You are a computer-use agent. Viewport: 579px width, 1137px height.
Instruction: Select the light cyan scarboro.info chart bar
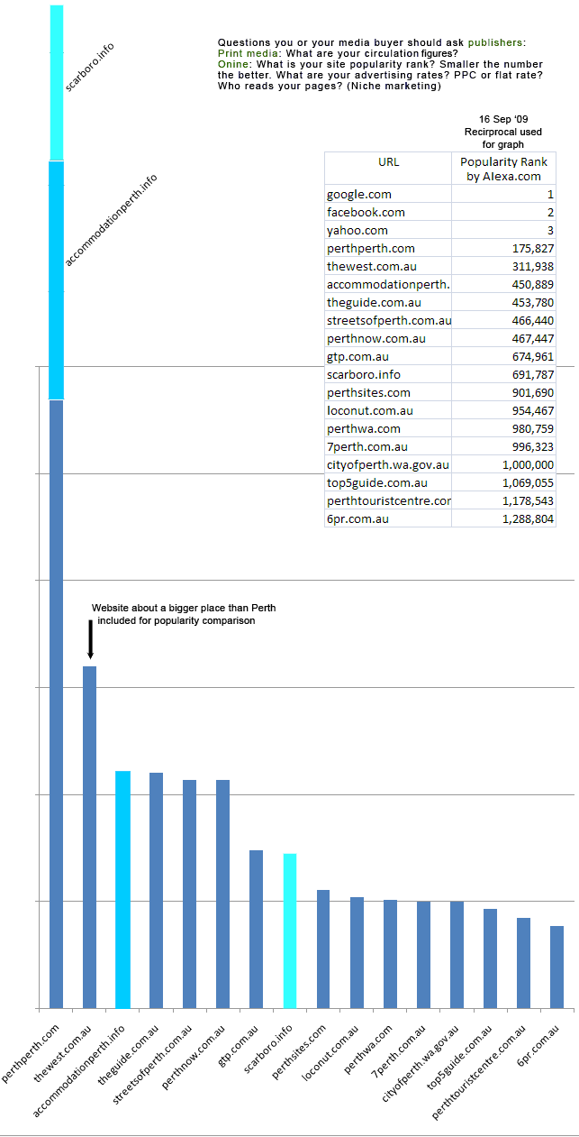point(290,931)
